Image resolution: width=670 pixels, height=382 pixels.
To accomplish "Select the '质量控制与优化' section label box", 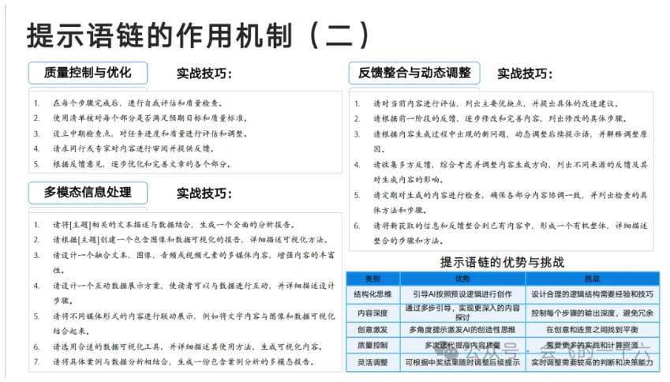I will (88, 73).
